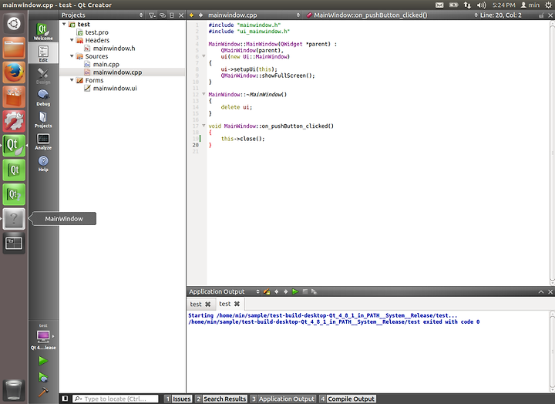Close the Projects side panel

coord(181,15)
